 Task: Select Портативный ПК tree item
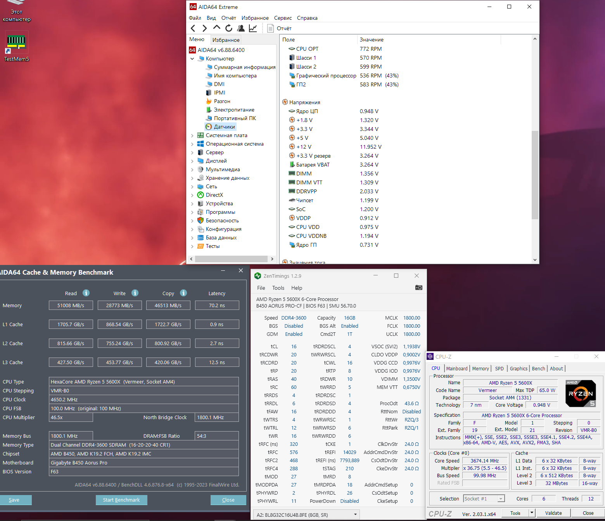(231, 118)
